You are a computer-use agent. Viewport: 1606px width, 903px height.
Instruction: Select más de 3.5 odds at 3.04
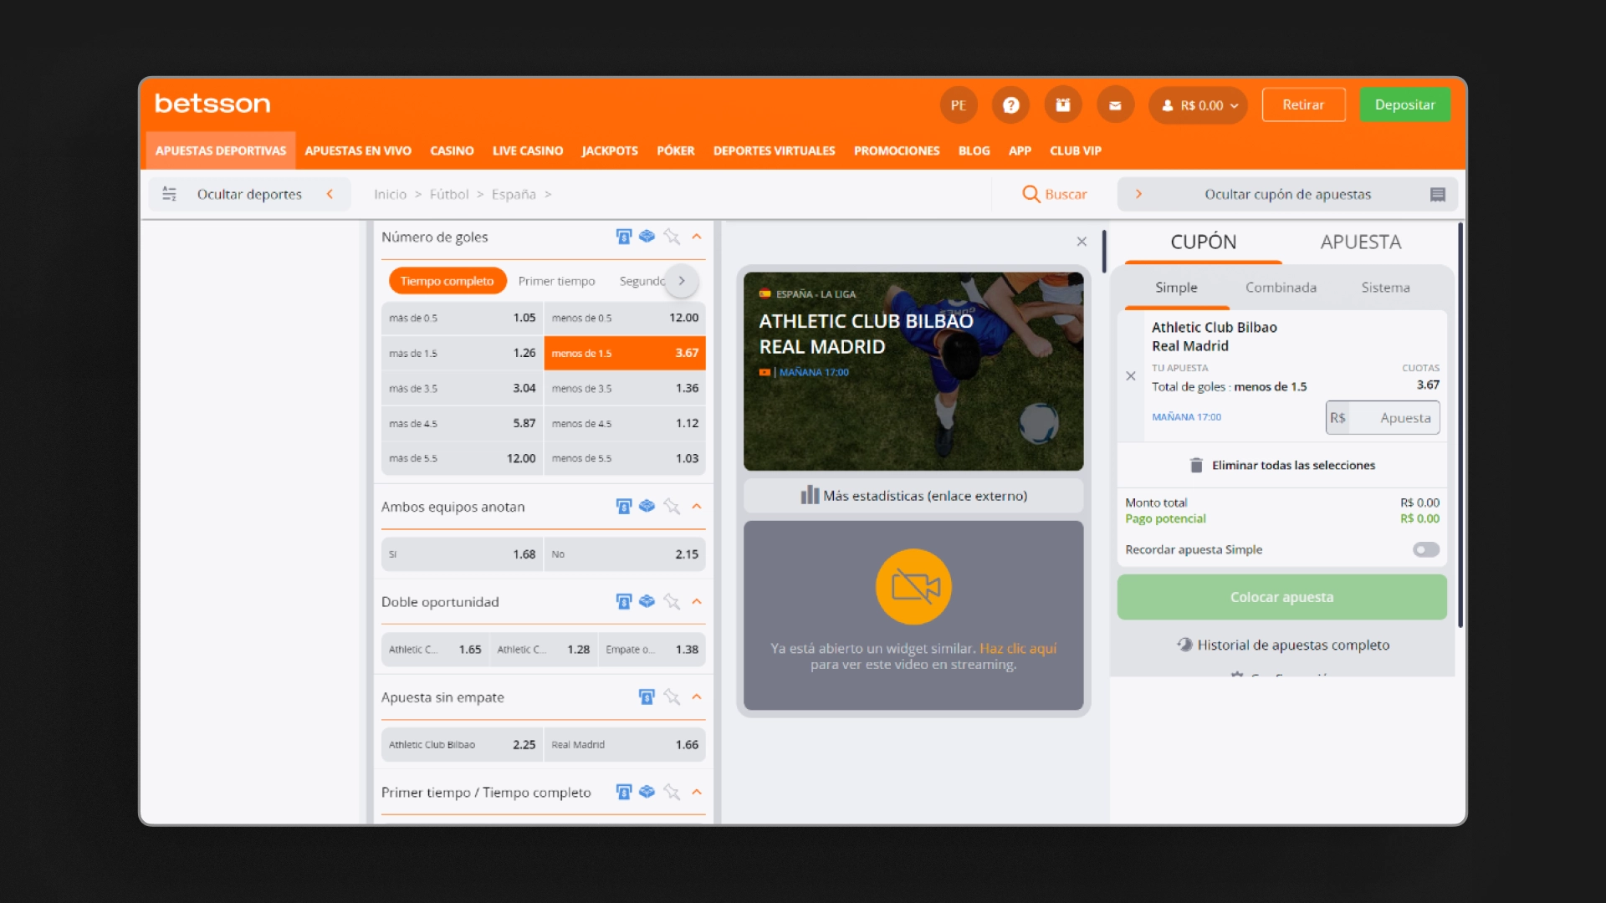point(462,388)
